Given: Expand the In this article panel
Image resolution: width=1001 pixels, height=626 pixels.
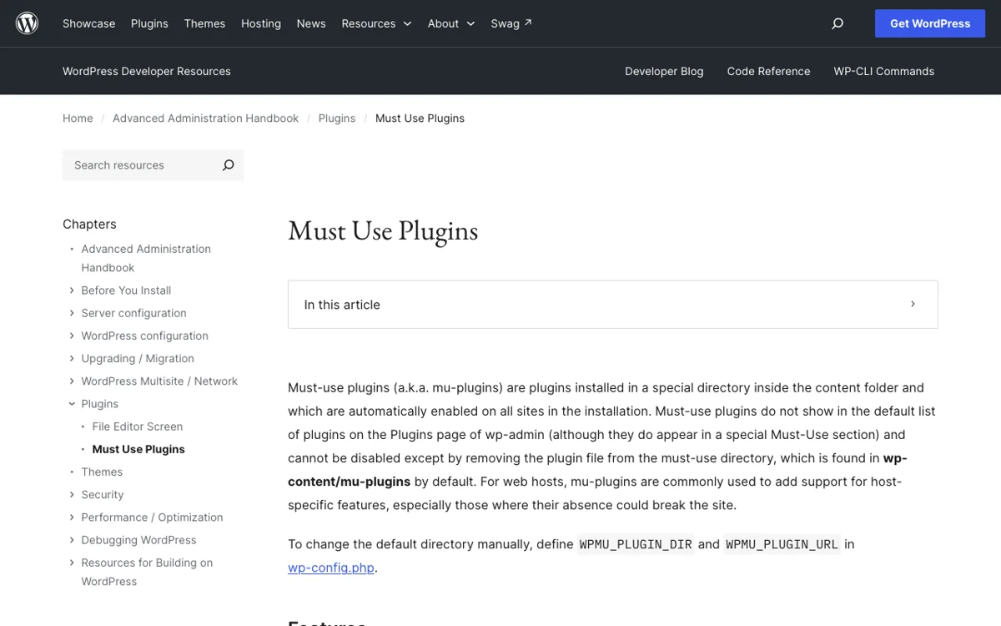Looking at the screenshot, I should point(613,305).
